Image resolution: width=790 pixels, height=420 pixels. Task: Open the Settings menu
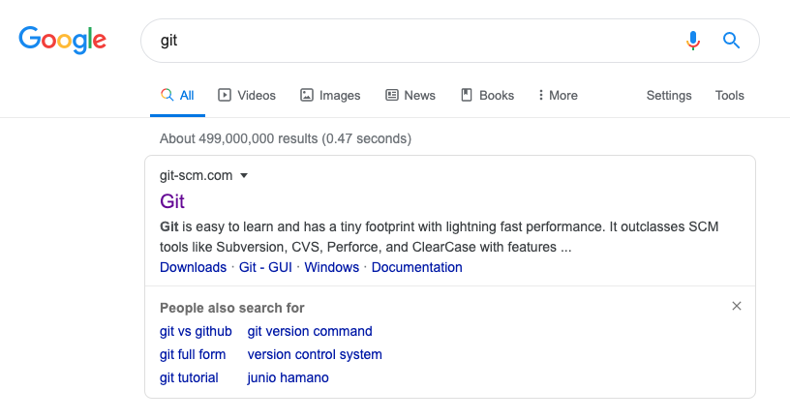click(x=669, y=95)
